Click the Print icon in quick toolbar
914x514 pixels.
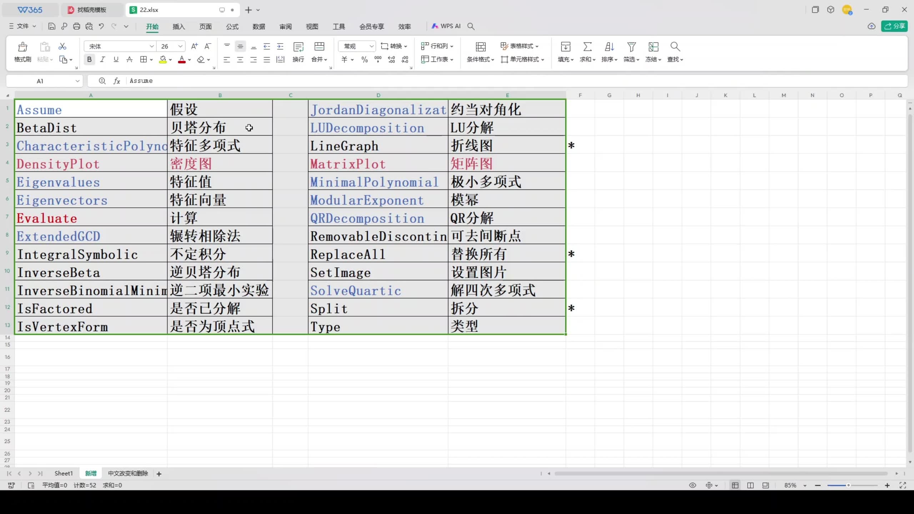76,26
